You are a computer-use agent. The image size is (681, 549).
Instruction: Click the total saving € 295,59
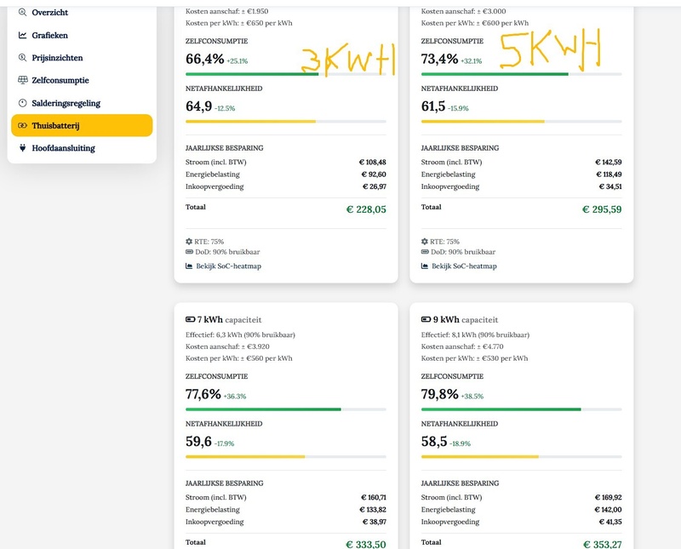(x=602, y=209)
